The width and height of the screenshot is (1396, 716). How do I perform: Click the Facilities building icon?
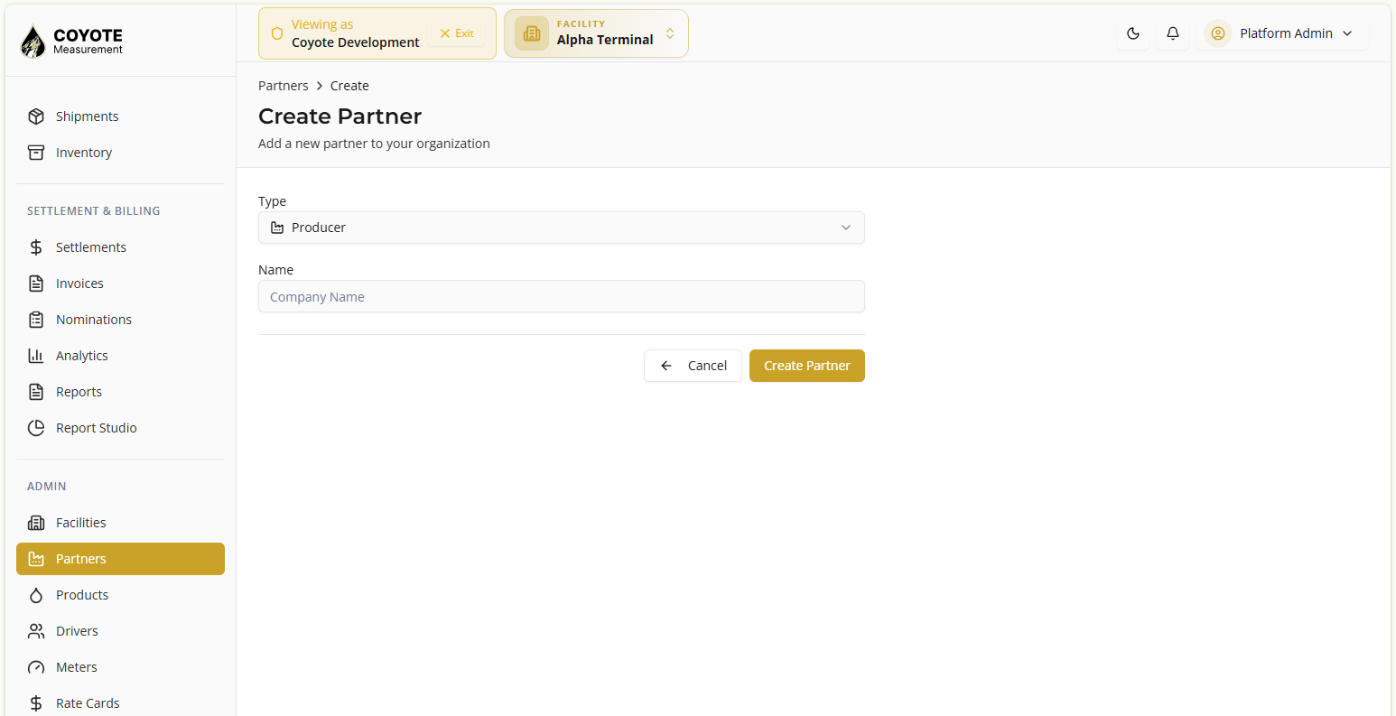pos(36,523)
